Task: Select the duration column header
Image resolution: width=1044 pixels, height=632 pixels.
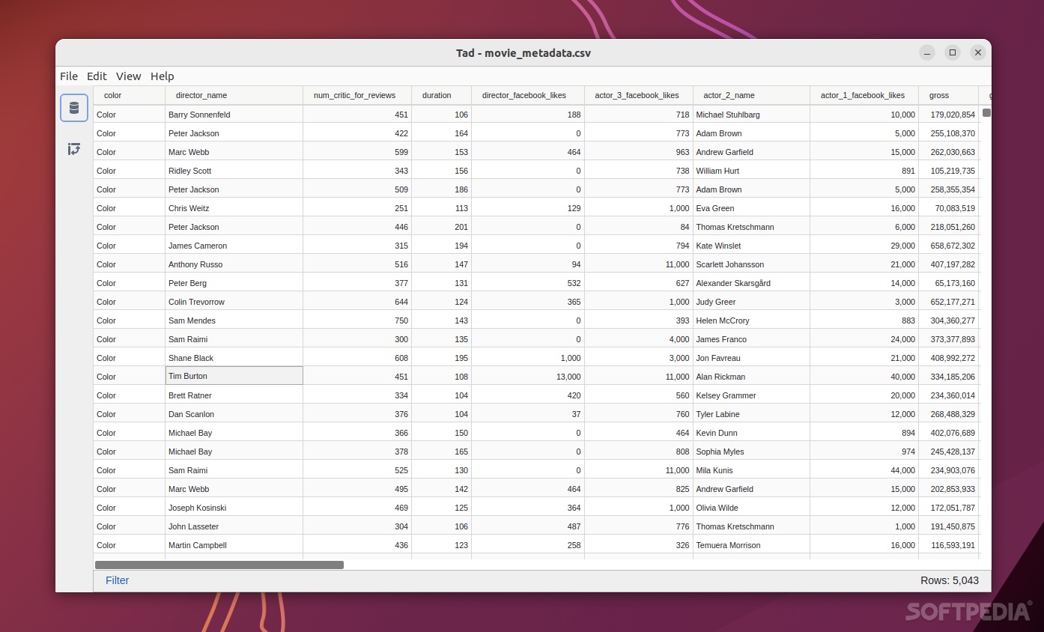Action: point(441,95)
